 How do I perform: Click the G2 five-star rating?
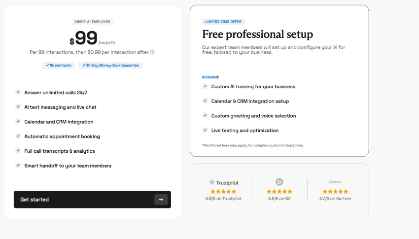pyautogui.click(x=279, y=191)
